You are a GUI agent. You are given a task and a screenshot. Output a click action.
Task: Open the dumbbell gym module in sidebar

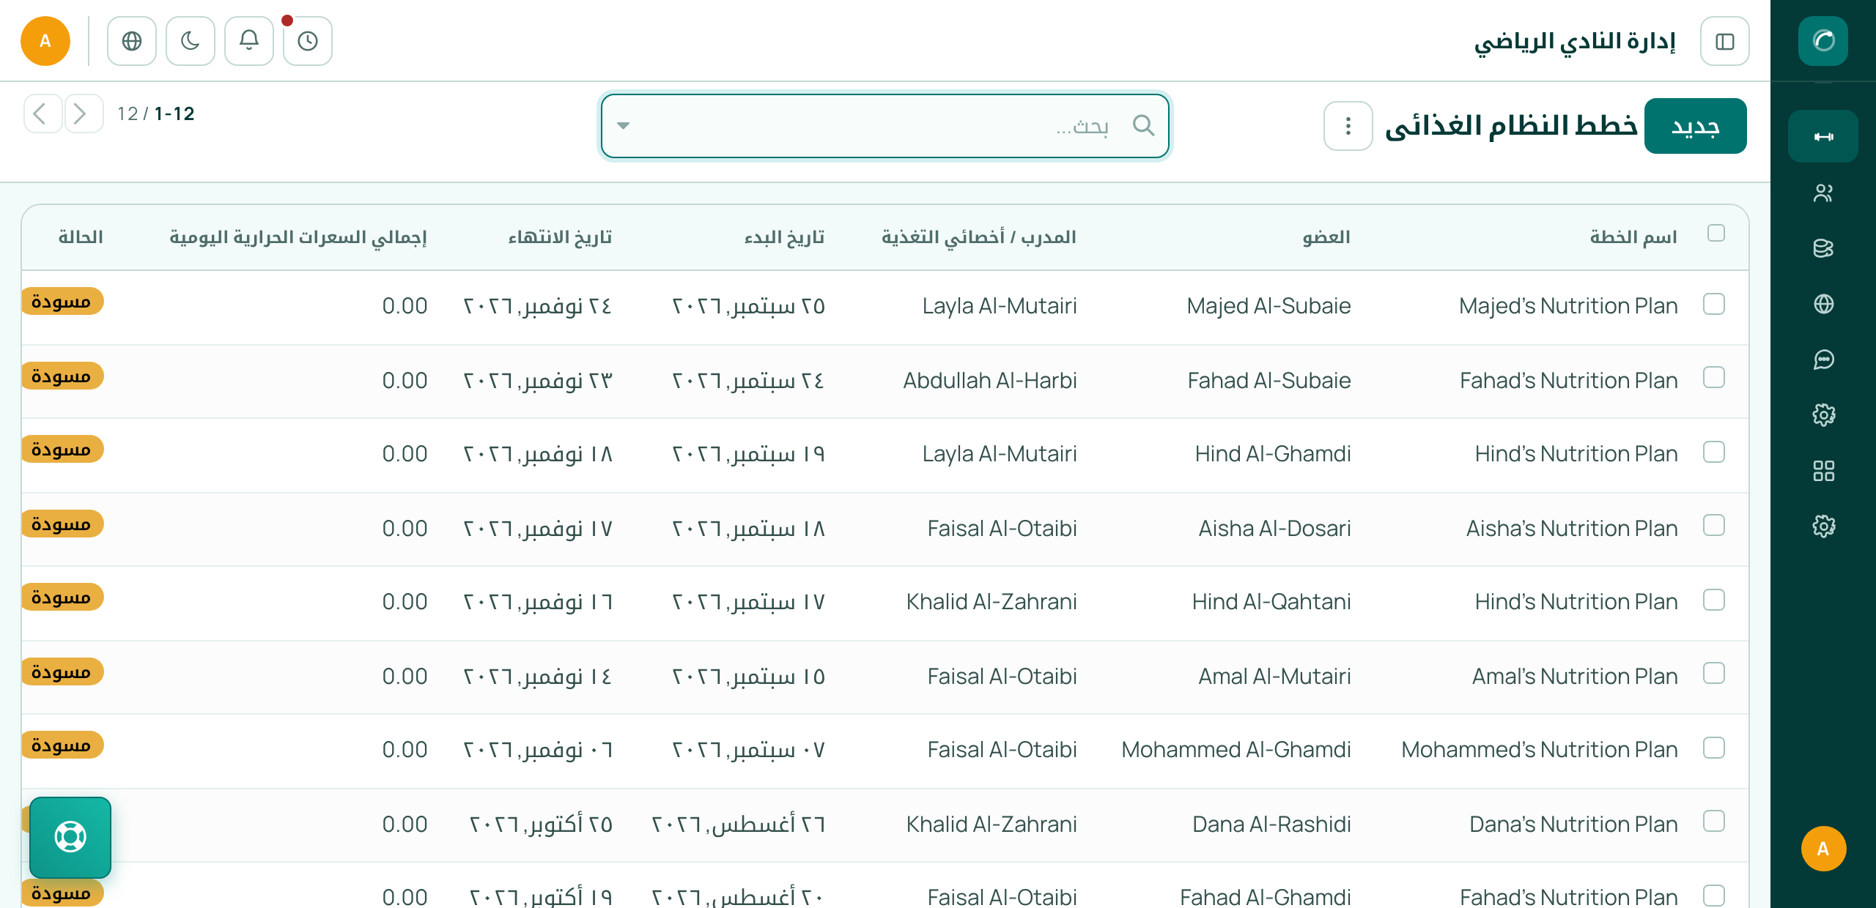[x=1823, y=136]
